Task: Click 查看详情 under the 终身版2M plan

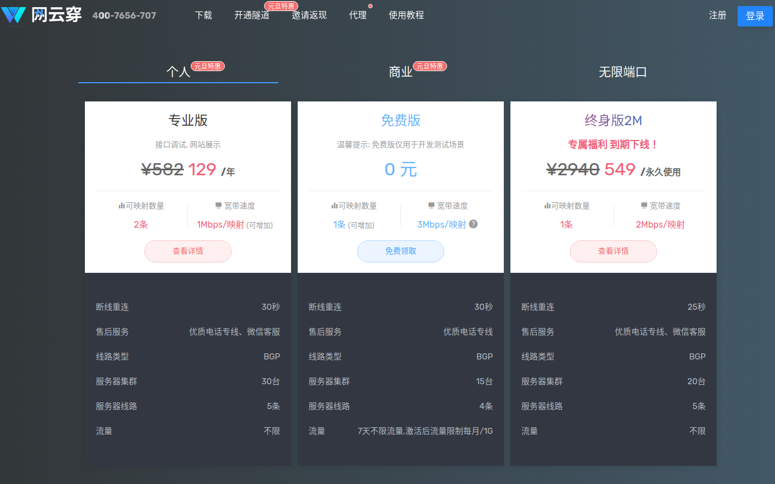Action: coord(613,251)
